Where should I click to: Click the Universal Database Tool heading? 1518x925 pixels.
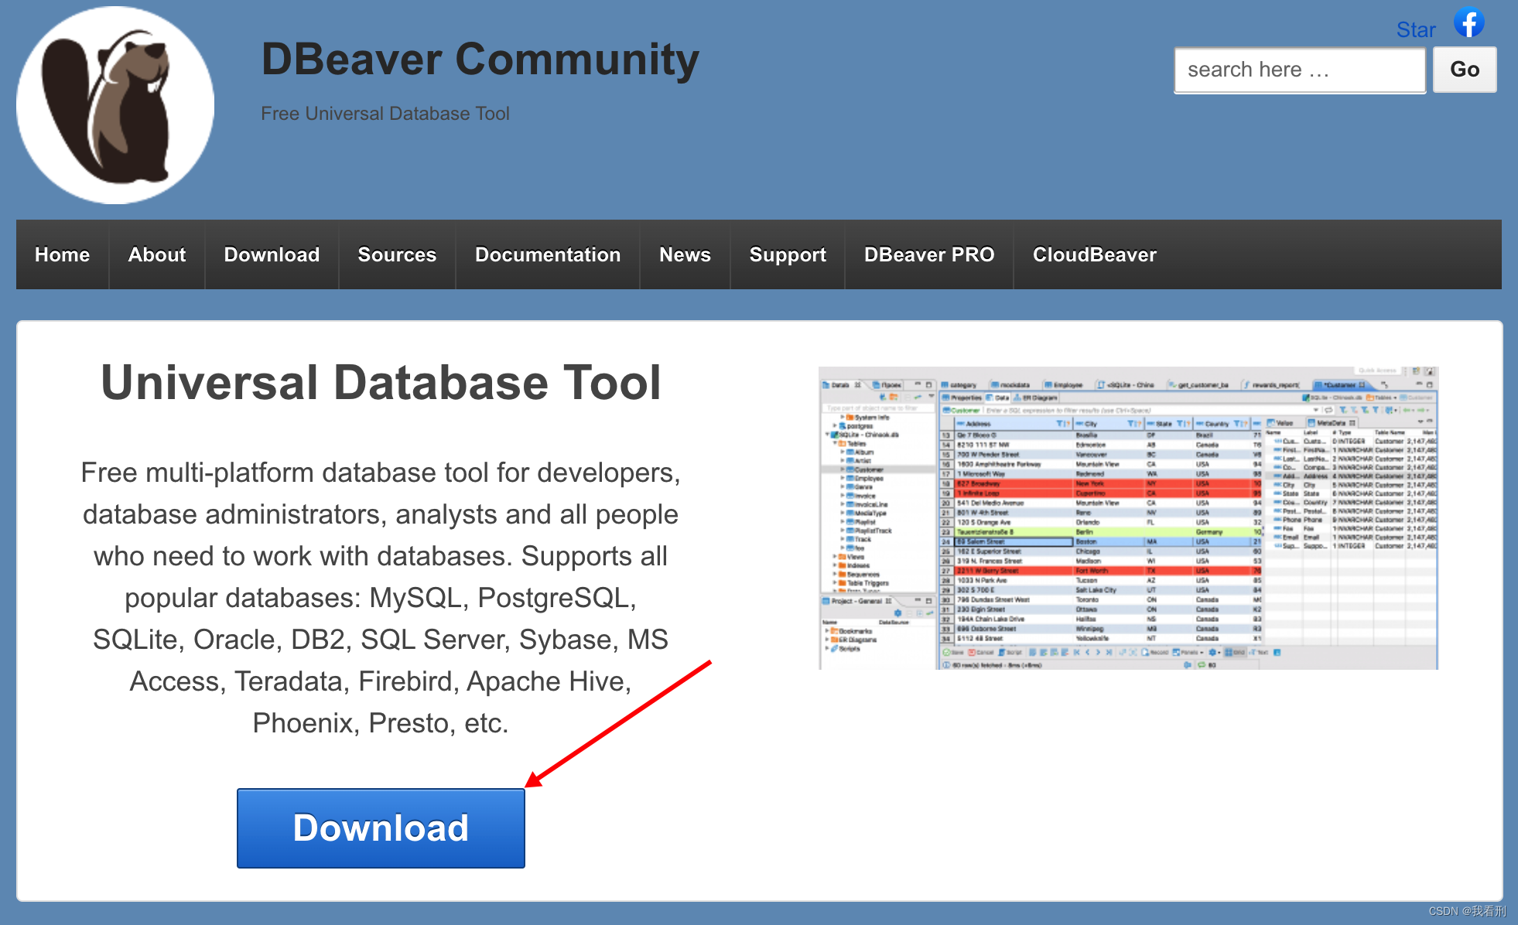(381, 382)
